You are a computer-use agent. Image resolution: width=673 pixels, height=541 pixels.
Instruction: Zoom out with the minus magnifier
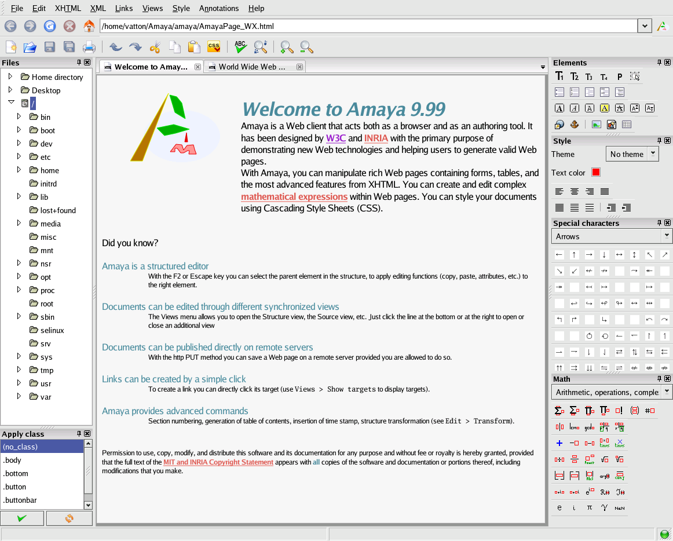pyautogui.click(x=306, y=47)
